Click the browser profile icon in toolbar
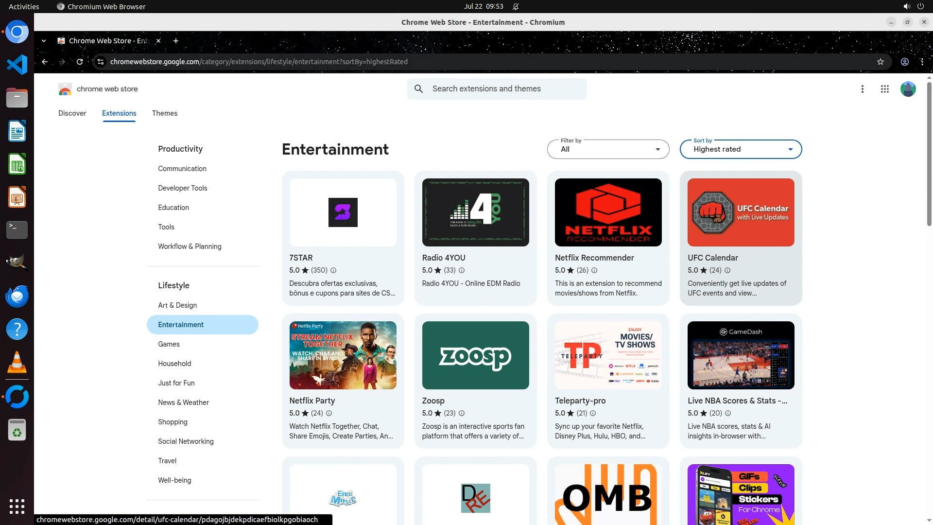The width and height of the screenshot is (933, 525). click(x=904, y=62)
